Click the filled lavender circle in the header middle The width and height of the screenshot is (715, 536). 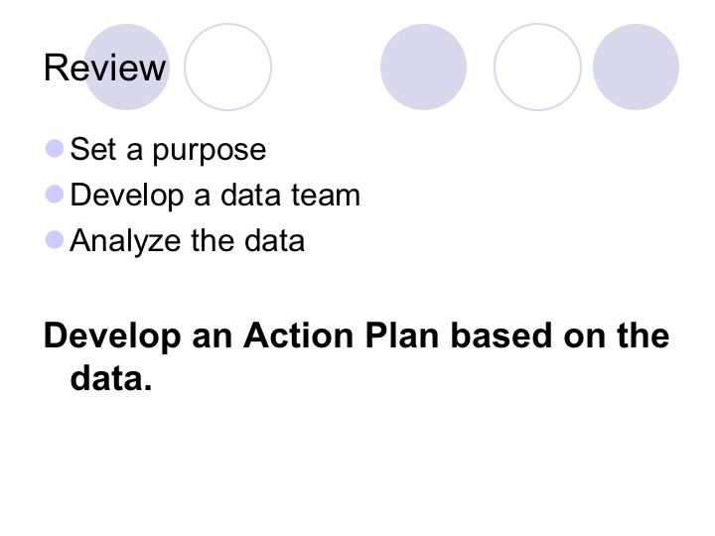pos(424,67)
